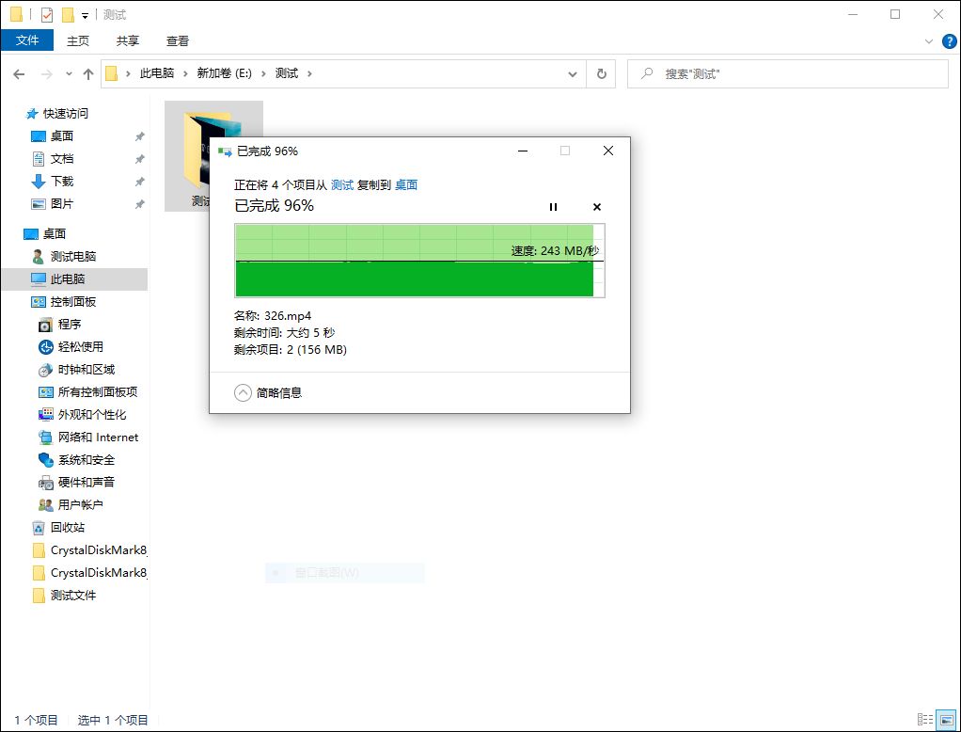Click 新加卷 (E:) in the address breadcrumb
This screenshot has height=732, width=961.
point(224,73)
